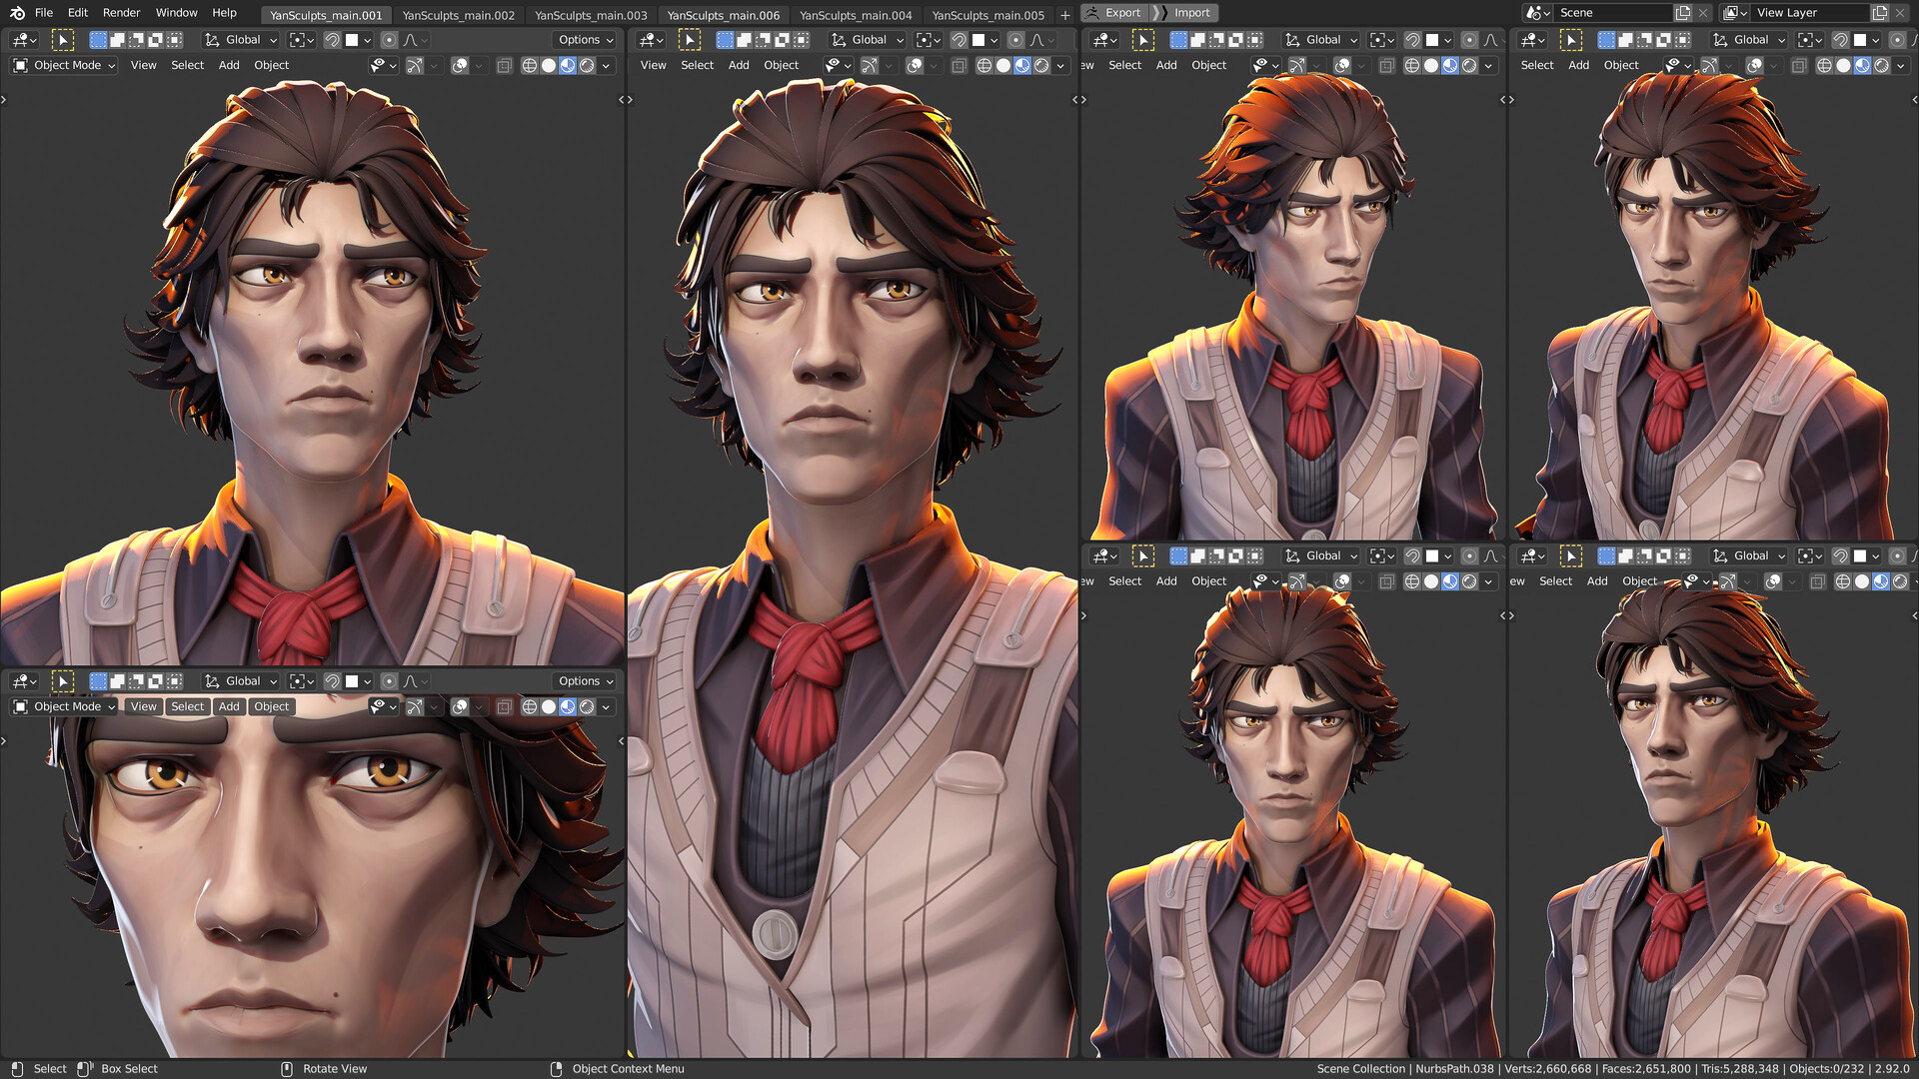The image size is (1919, 1079).
Task: Click the Export button in the top bar
Action: (1113, 13)
